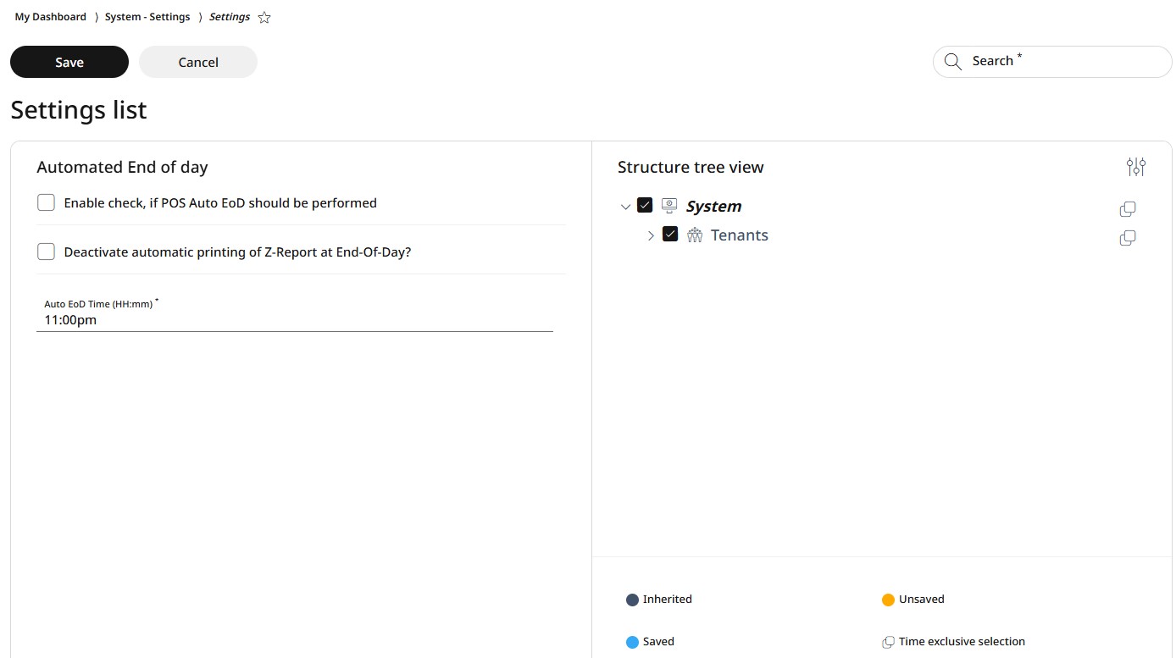Viewport: 1176px width, 658px height.
Task: Edit the Auto EoD Time field
Action: 295,314
